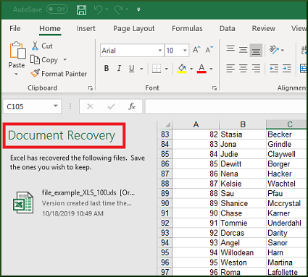Image resolution: width=308 pixels, height=277 pixels.
Task: Expand the Name Box dropdown arrow
Action: click(56, 106)
